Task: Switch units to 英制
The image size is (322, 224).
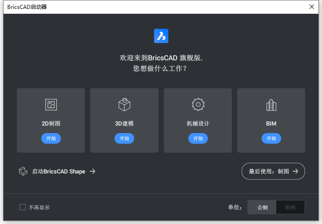Action: [290, 208]
